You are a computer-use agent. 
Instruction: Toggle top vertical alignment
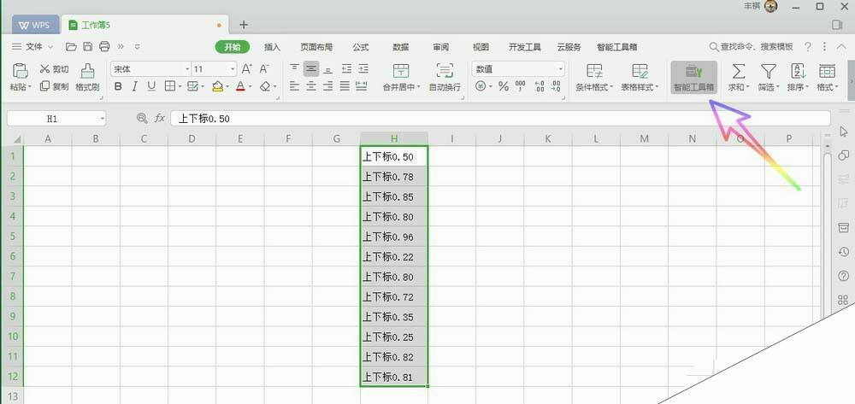294,68
